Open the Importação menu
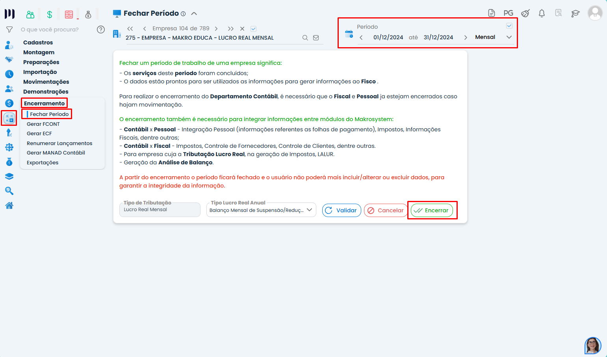 point(40,72)
